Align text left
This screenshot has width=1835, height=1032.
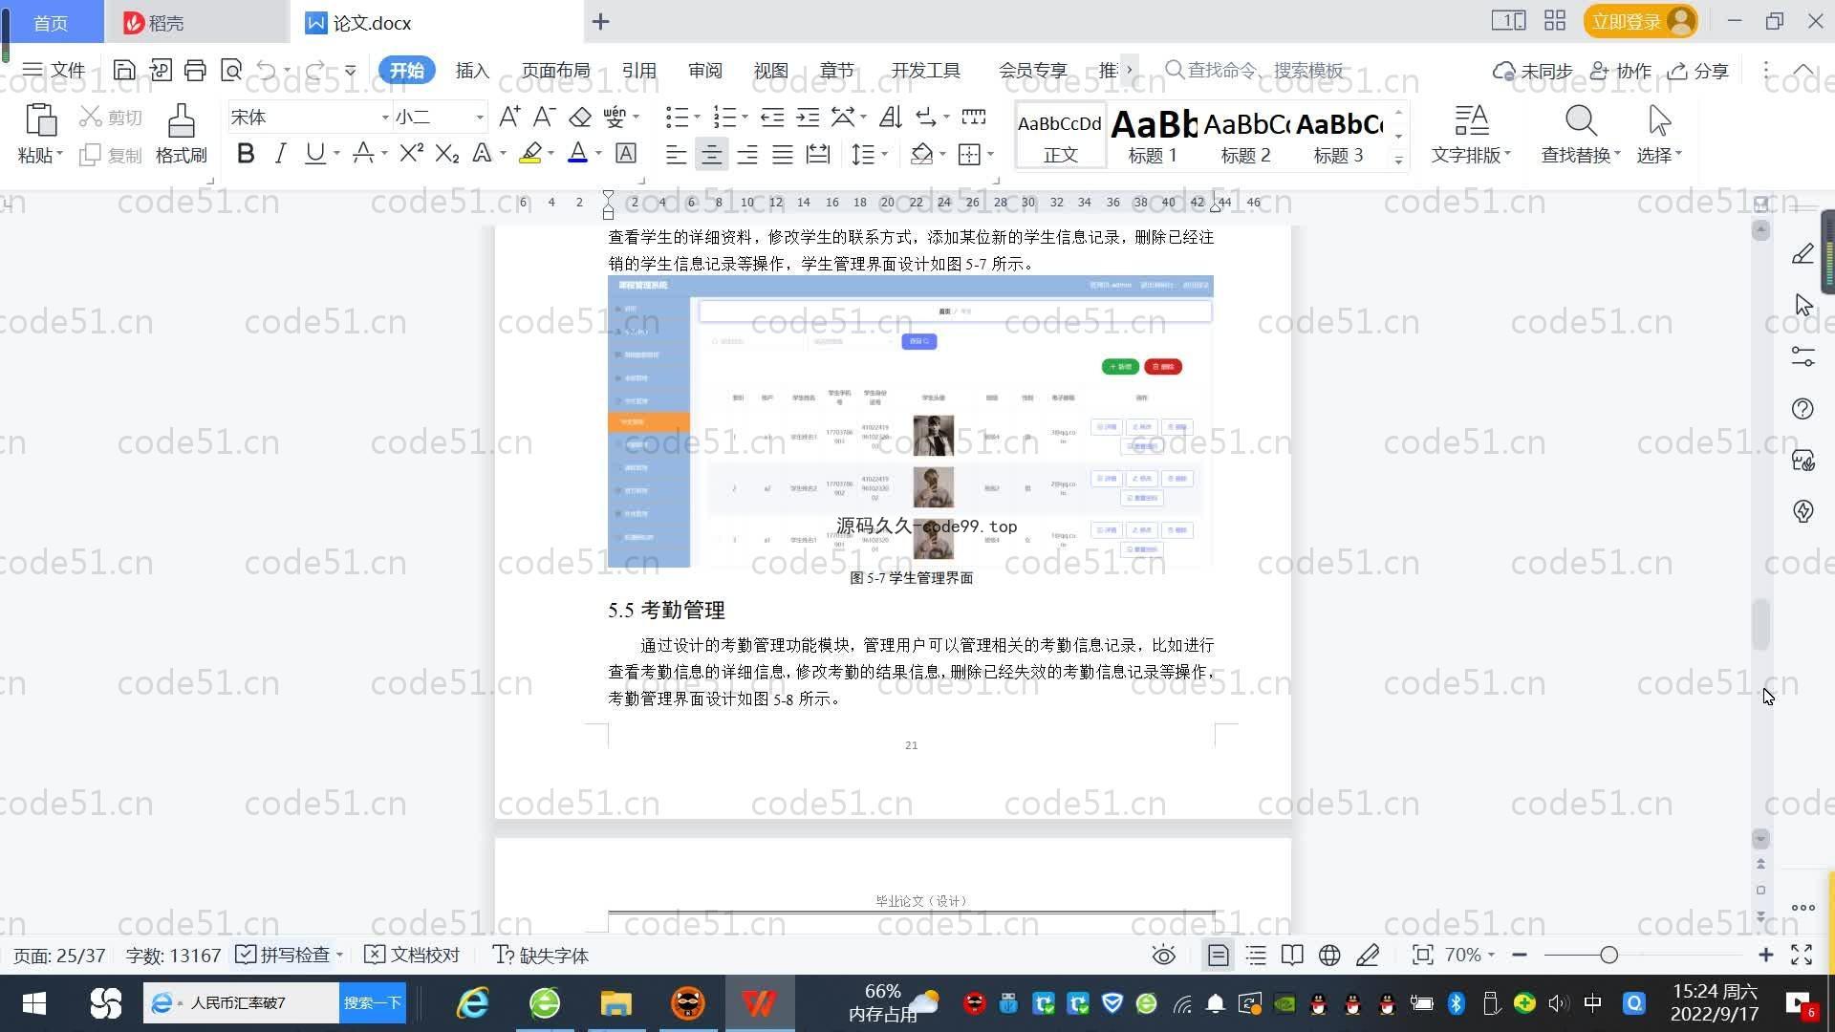pyautogui.click(x=676, y=154)
